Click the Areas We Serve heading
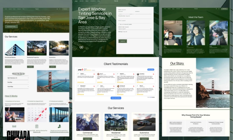 click(18, 73)
